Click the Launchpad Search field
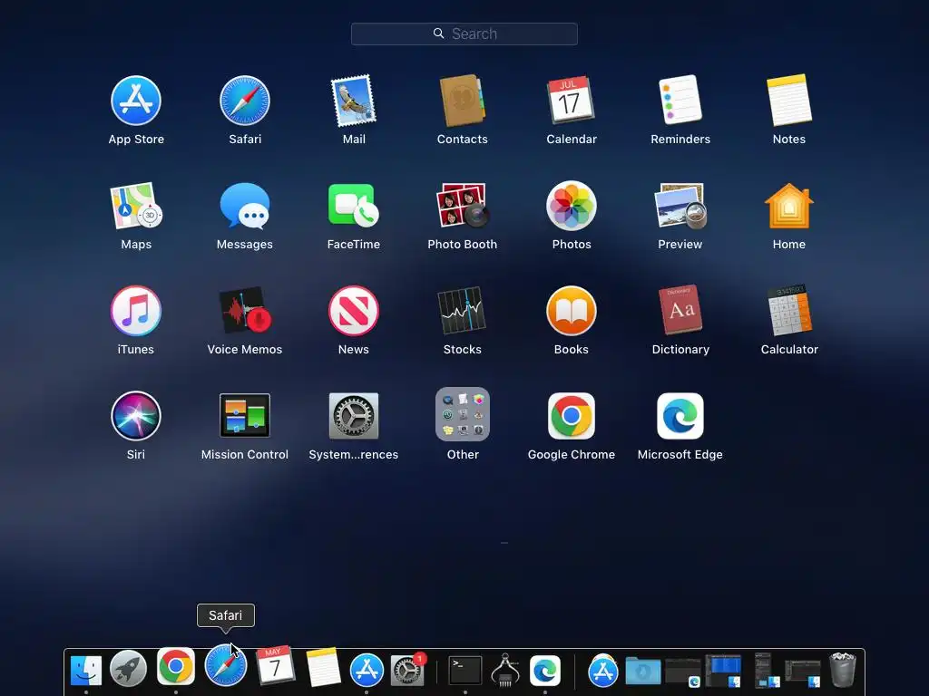This screenshot has width=929, height=696. (464, 34)
